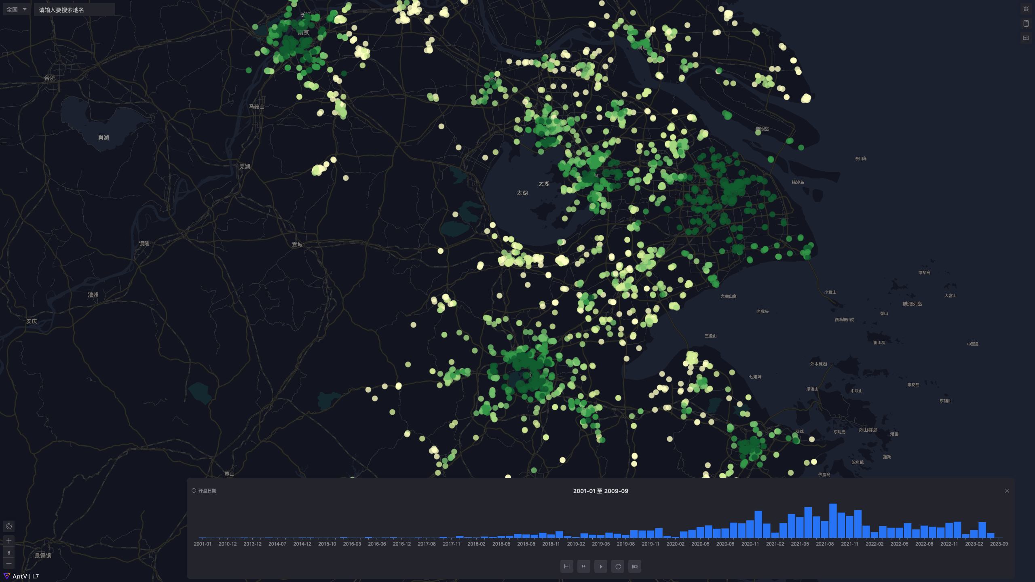Viewport: 1035px width, 582px height.
Task: Zoom in with the plus button
Action: 9,541
